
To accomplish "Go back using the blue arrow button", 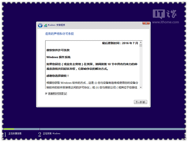I will [x=40, y=25].
